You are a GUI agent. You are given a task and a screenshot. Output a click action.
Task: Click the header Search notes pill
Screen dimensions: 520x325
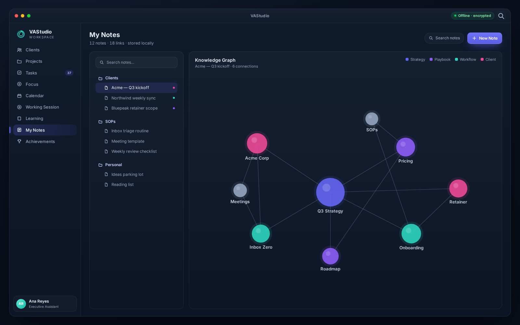tap(444, 38)
